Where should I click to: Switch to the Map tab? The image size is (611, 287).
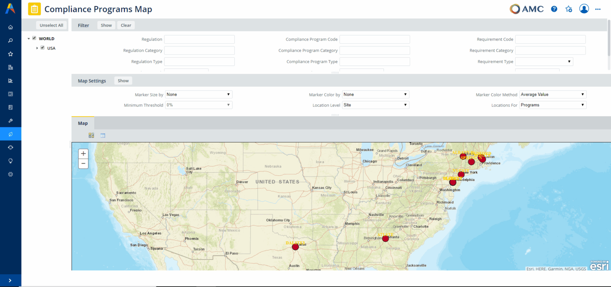coord(83,123)
